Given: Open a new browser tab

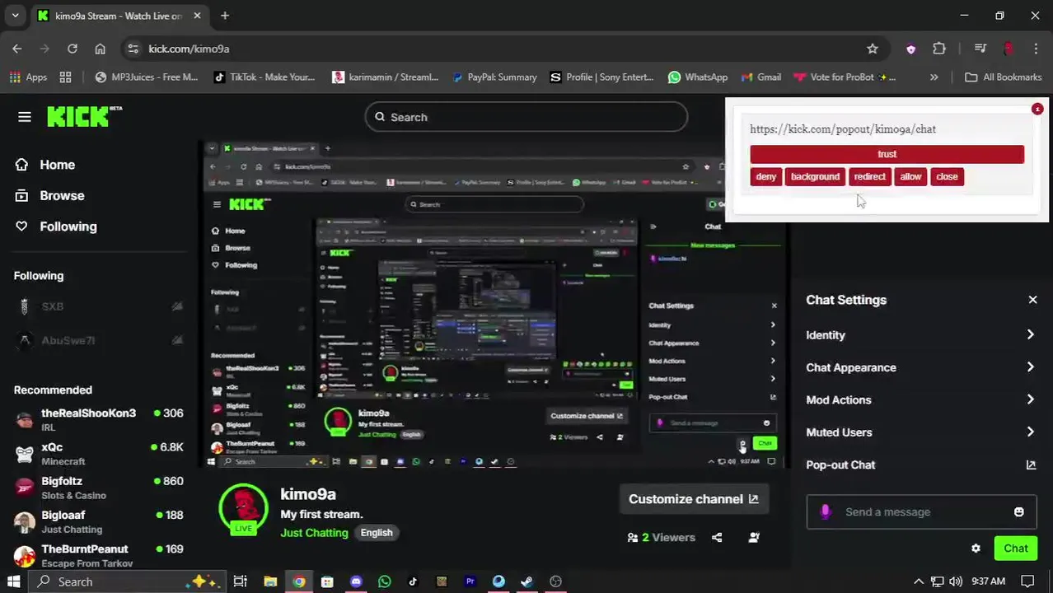Looking at the screenshot, I should (x=225, y=16).
